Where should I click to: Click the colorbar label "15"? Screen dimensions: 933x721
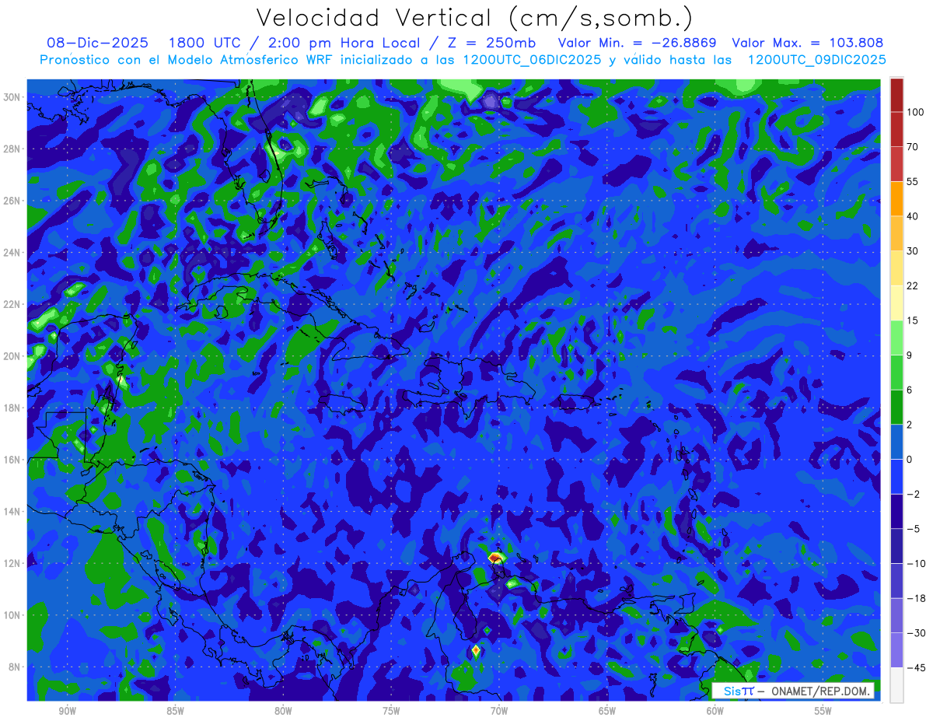coord(913,320)
